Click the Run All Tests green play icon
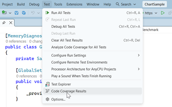This screenshot has width=172, height=107. [47, 13]
